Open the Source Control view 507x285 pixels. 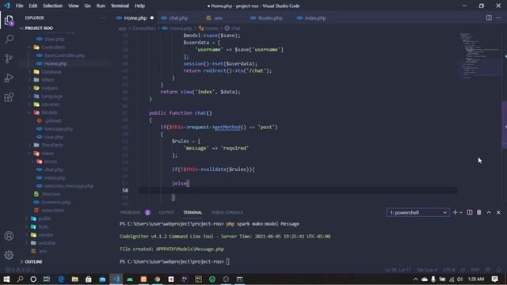[x=9, y=59]
